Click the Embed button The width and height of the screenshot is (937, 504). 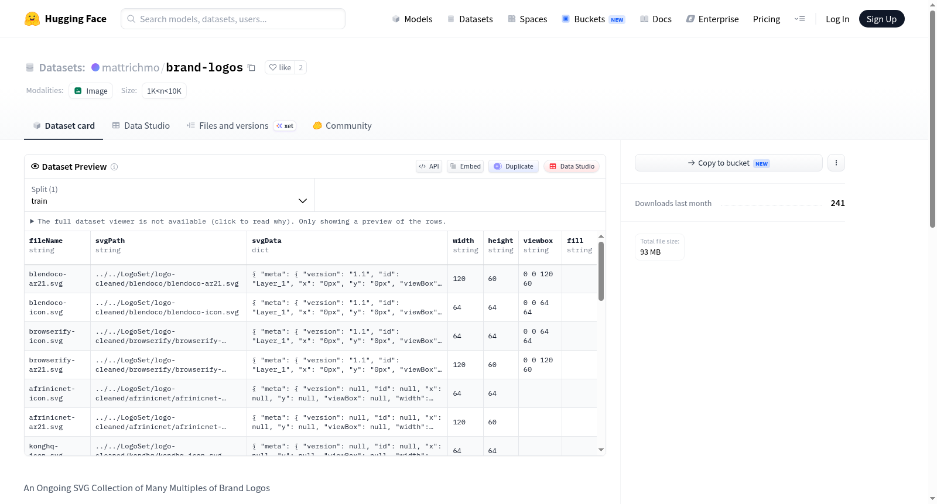pos(466,166)
